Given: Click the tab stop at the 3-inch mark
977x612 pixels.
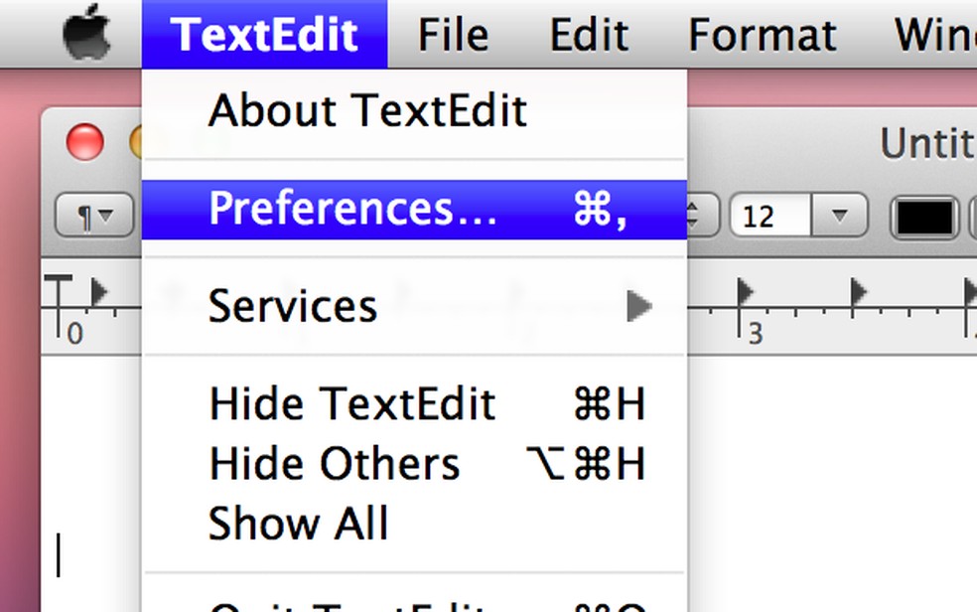Looking at the screenshot, I should click(745, 292).
